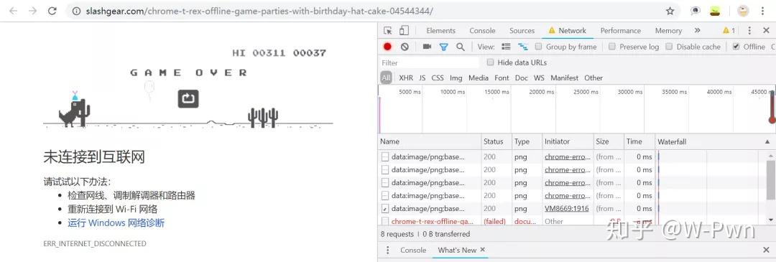Clear the network log

click(405, 47)
